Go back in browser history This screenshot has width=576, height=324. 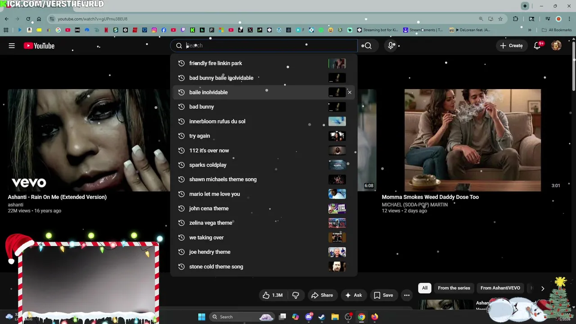point(6,19)
